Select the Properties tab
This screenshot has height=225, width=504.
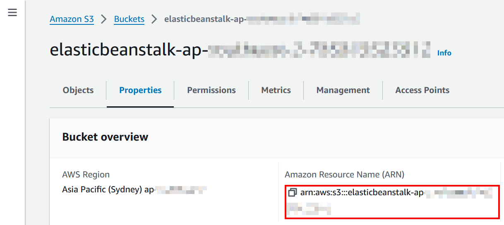tap(140, 90)
